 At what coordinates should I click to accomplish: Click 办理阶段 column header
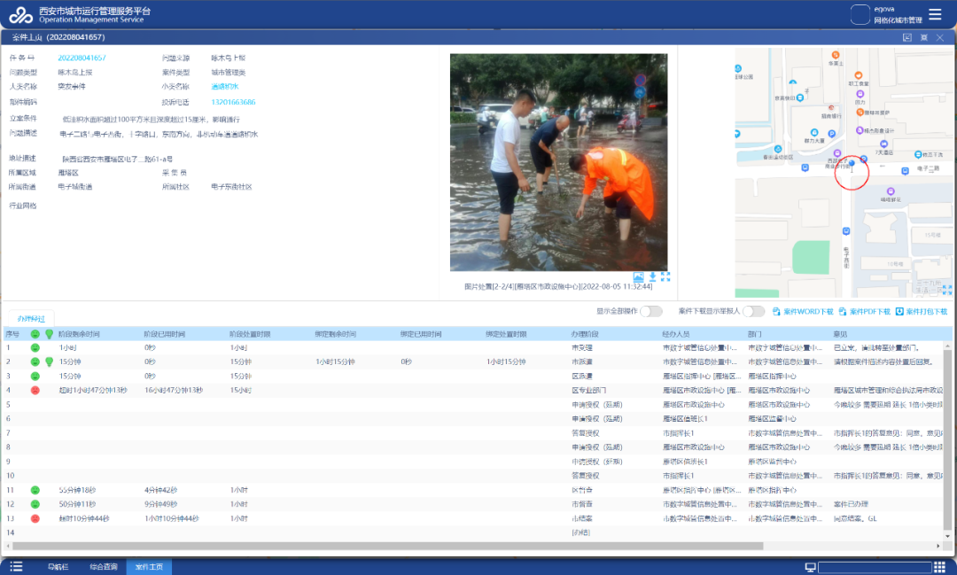585,334
